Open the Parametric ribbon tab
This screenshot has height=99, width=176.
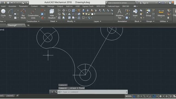tap(23, 6)
